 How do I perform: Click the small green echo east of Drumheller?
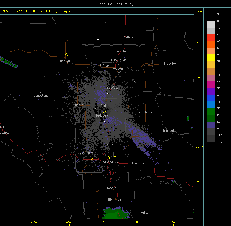point(188,118)
